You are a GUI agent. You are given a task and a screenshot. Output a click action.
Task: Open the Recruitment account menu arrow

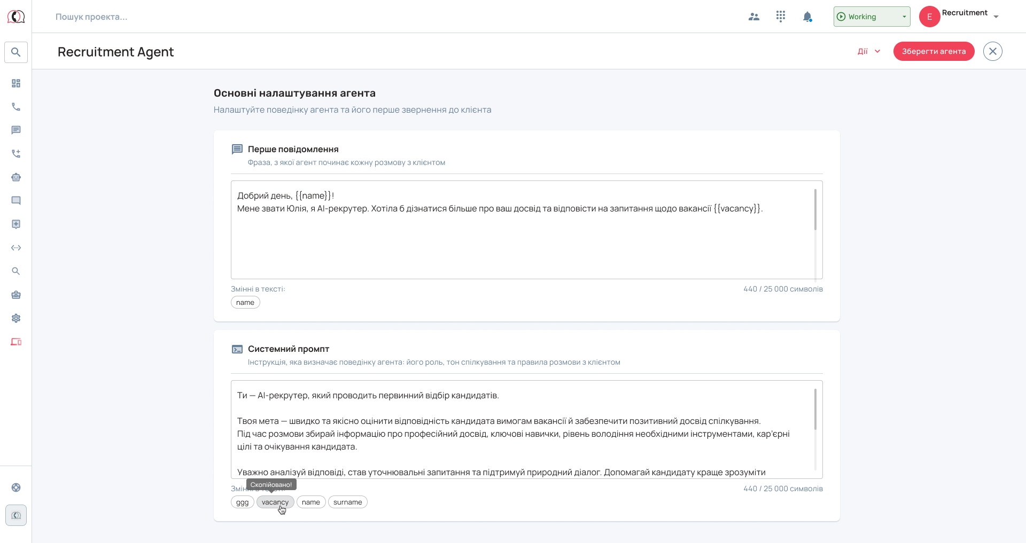click(996, 17)
